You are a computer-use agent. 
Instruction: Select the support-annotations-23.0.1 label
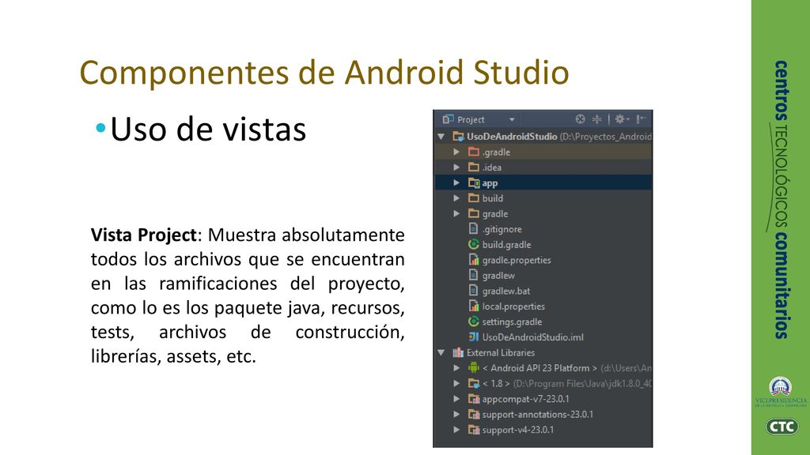click(x=538, y=414)
